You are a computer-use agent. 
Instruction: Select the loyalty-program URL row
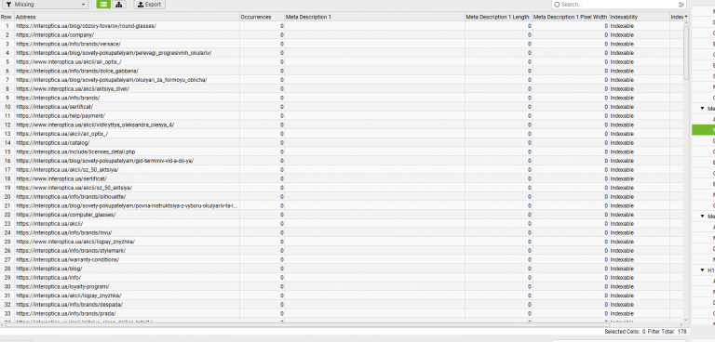(62, 286)
